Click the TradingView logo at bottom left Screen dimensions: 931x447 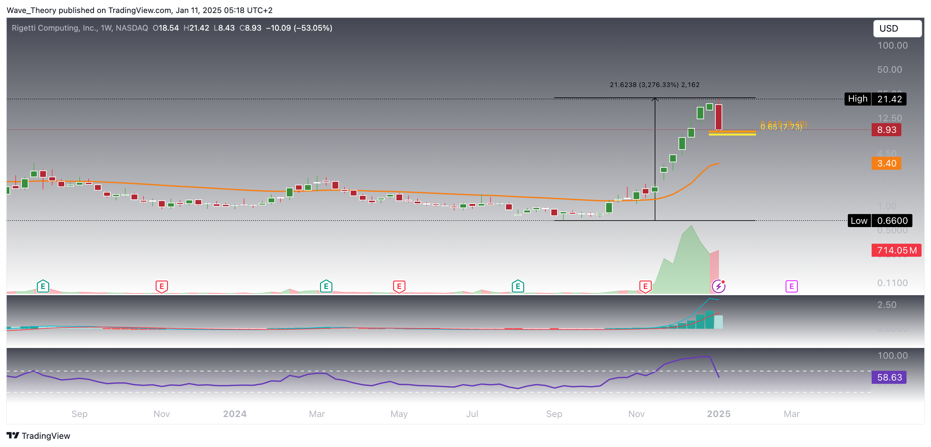pyautogui.click(x=38, y=436)
